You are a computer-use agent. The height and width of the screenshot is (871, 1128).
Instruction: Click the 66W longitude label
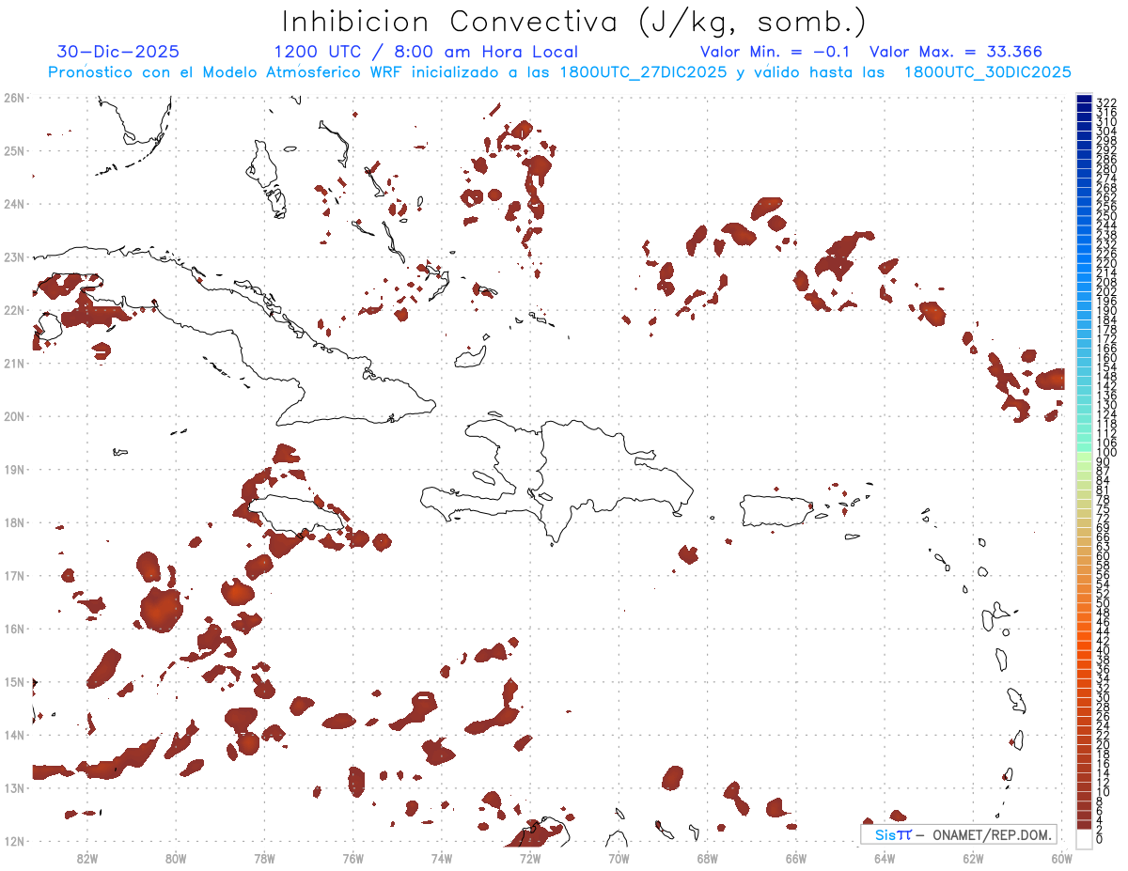[796, 858]
